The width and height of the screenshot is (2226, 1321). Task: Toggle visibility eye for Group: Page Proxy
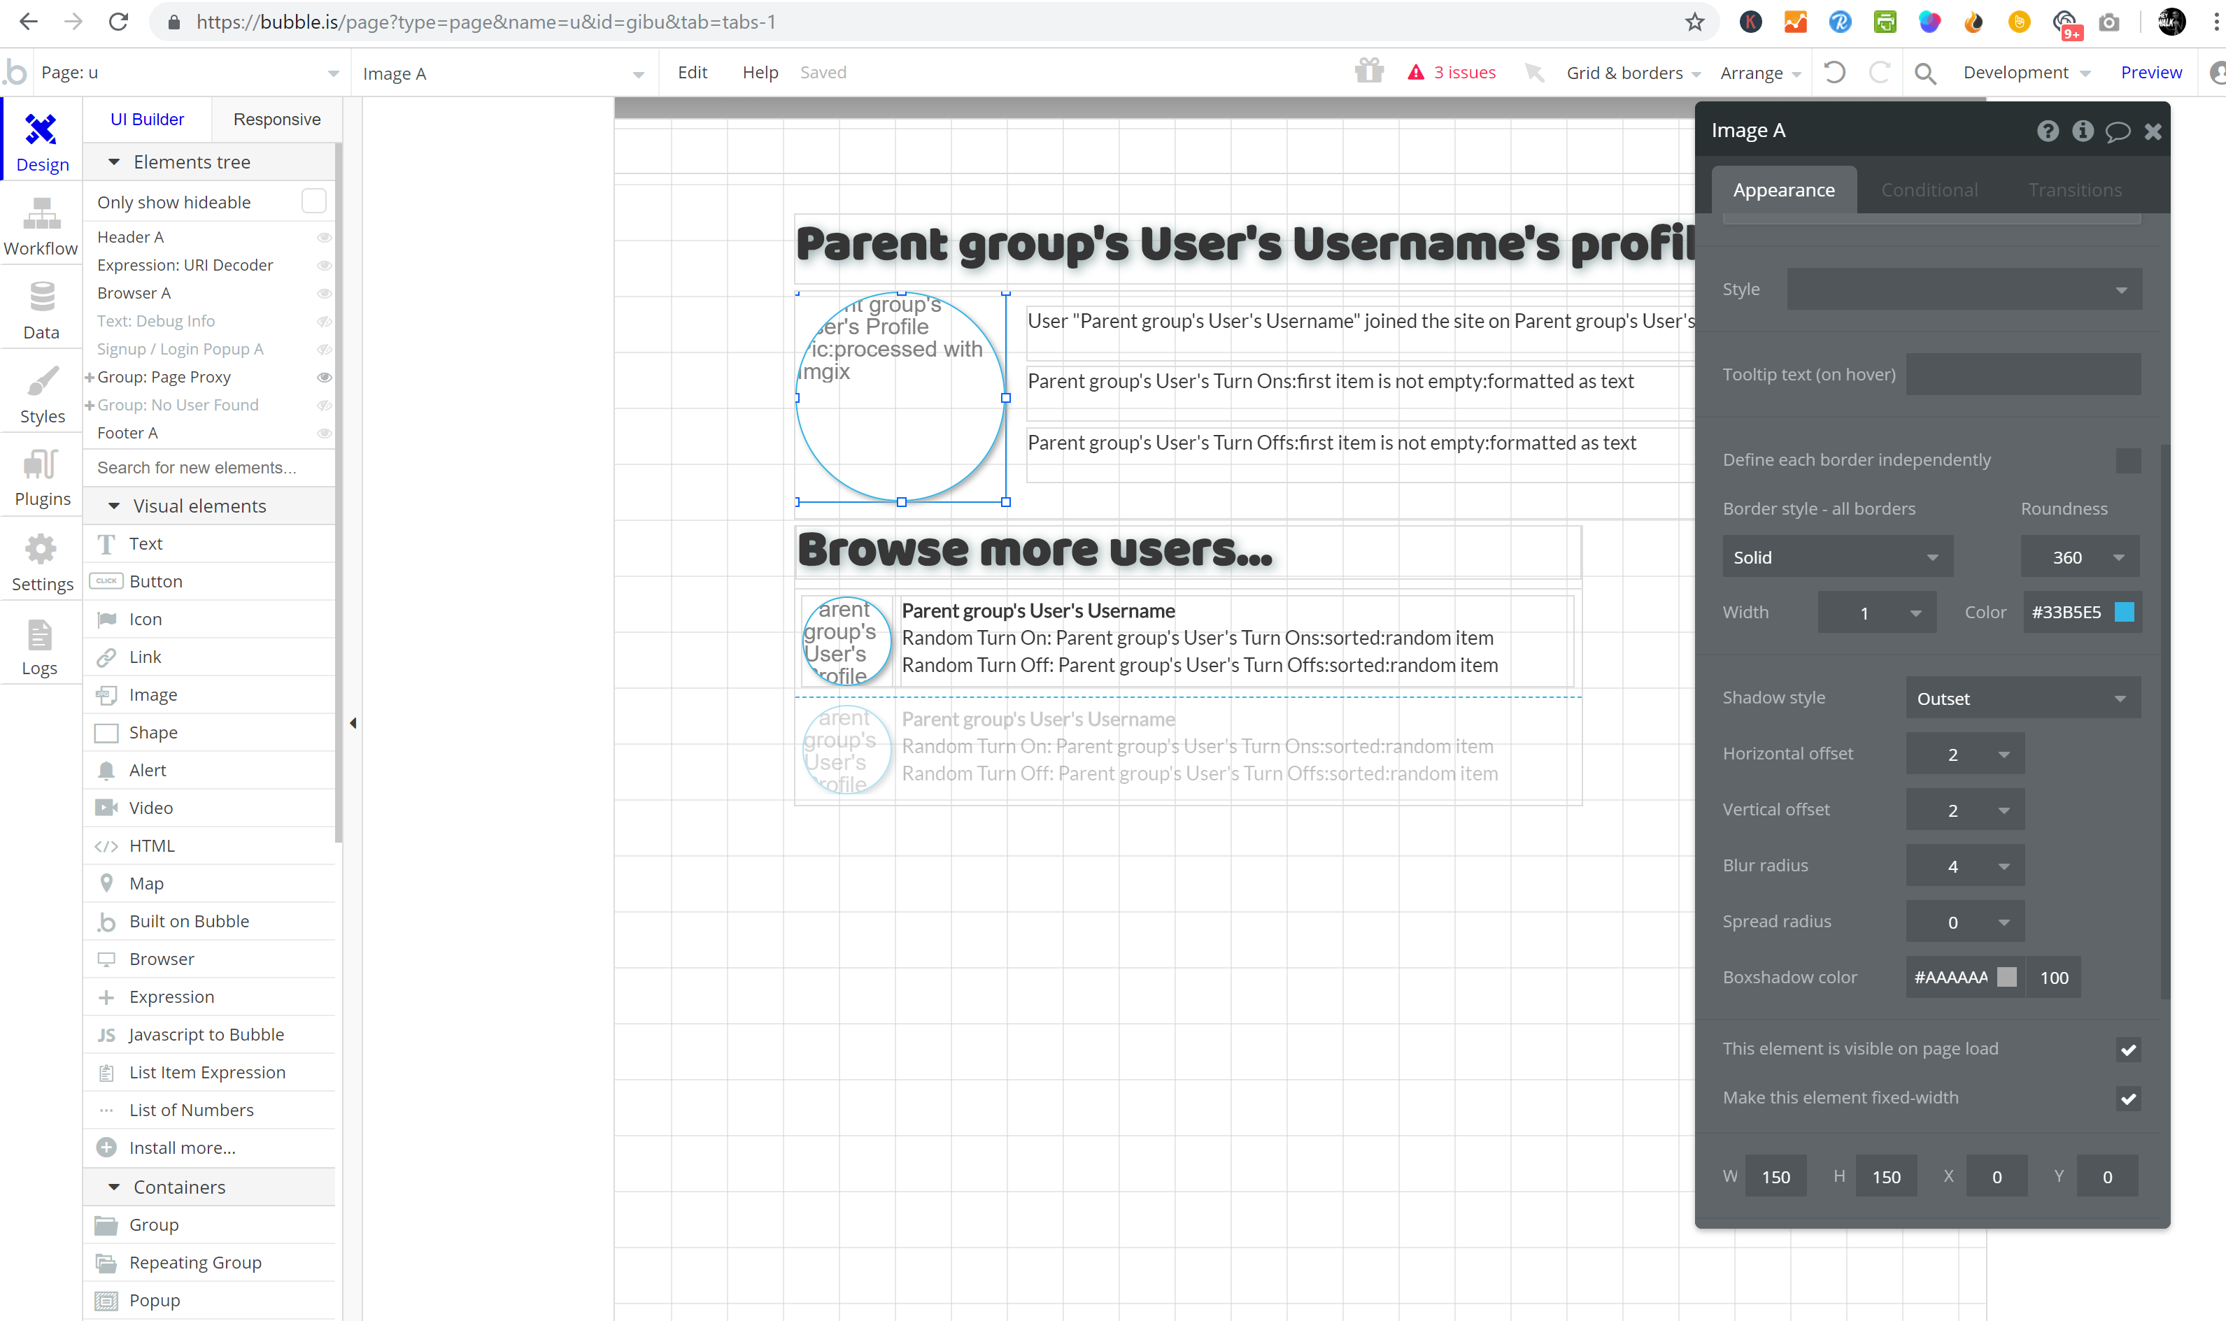pyautogui.click(x=324, y=378)
